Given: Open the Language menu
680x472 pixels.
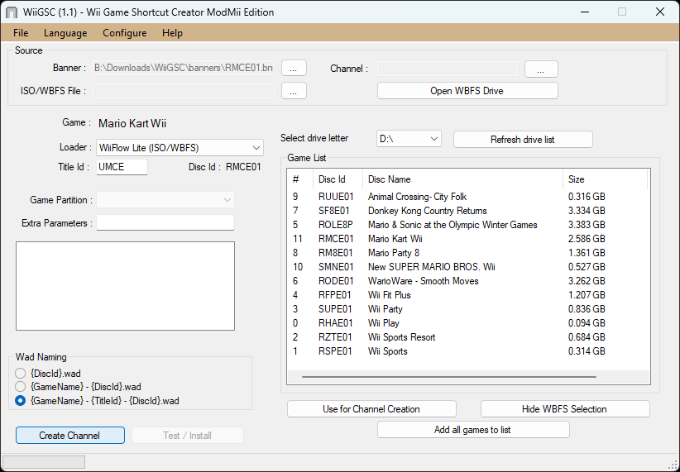Looking at the screenshot, I should 65,33.
